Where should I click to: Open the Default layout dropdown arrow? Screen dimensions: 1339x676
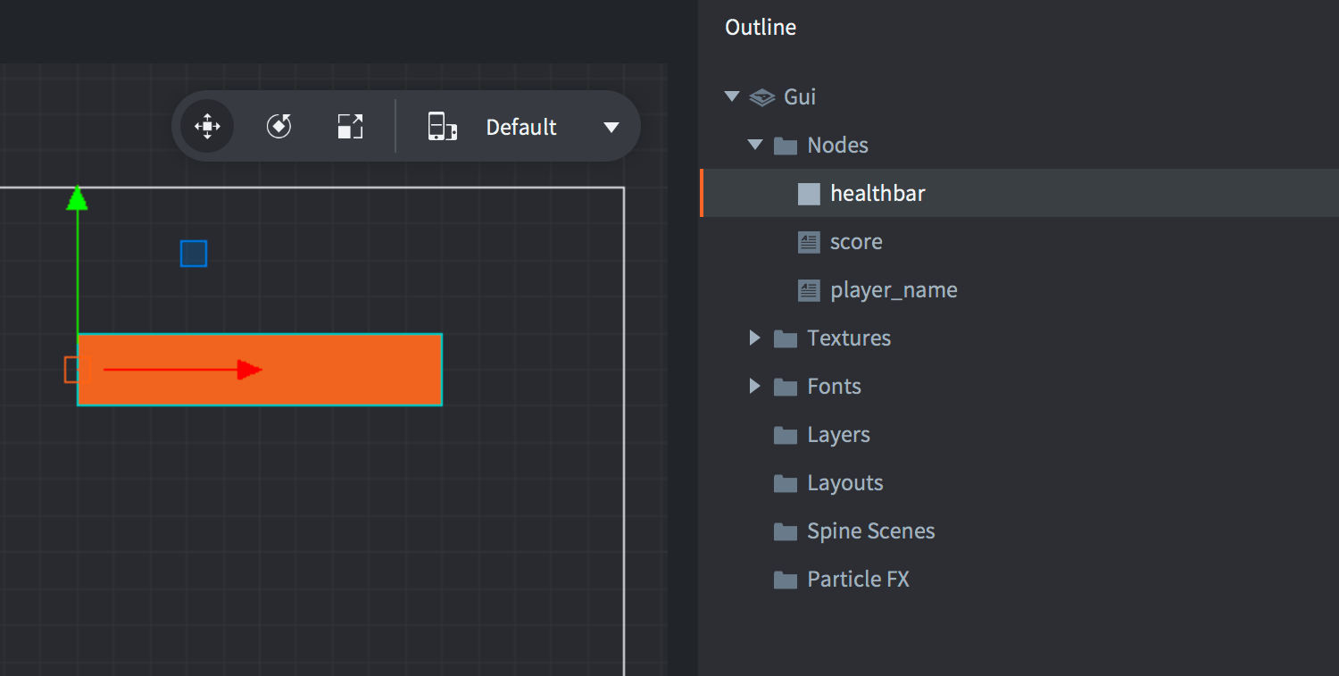[x=611, y=128]
